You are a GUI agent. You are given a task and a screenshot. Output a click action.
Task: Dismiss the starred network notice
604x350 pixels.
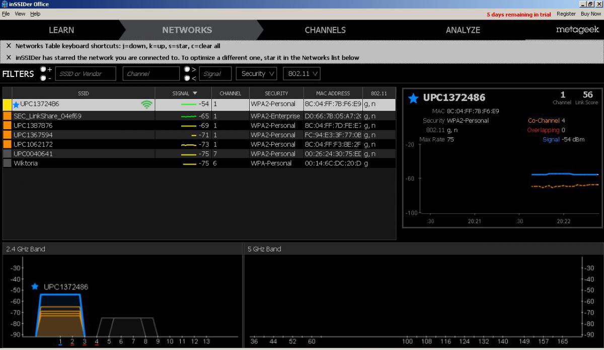[9, 57]
